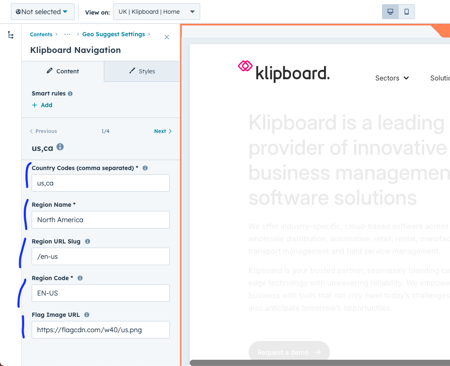Open the View on page dropdown
This screenshot has height=366, width=450.
point(156,12)
